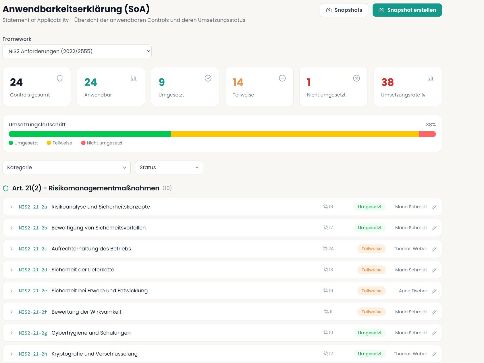Open the Status filter dropdown

point(169,167)
